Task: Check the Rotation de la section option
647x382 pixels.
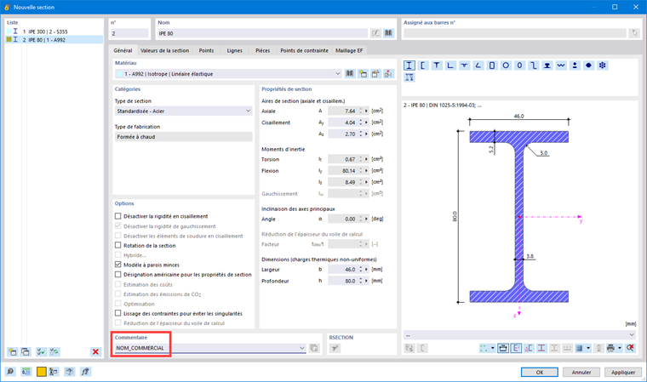Action: pos(118,246)
